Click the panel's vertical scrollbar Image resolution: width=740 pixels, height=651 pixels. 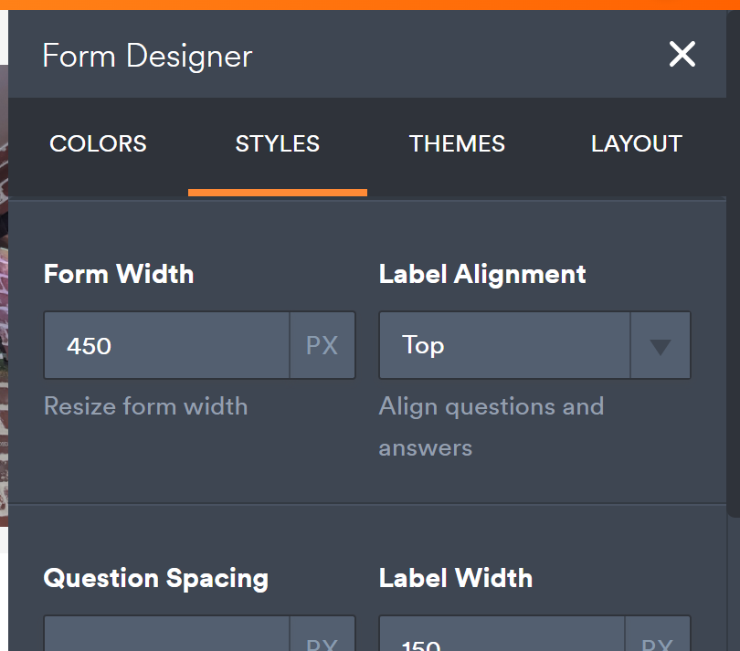coord(733,274)
